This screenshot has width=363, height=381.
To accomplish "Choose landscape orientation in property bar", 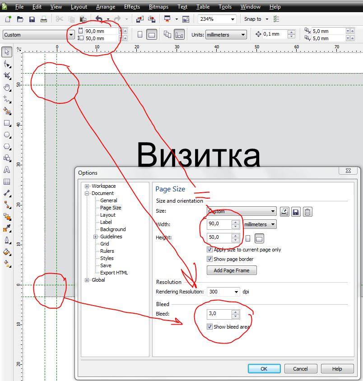I will point(152,34).
